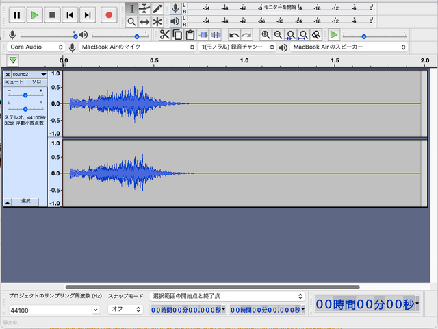Open the MacBook Air speaker output dropdown
The width and height of the screenshot is (438, 329).
click(349, 47)
